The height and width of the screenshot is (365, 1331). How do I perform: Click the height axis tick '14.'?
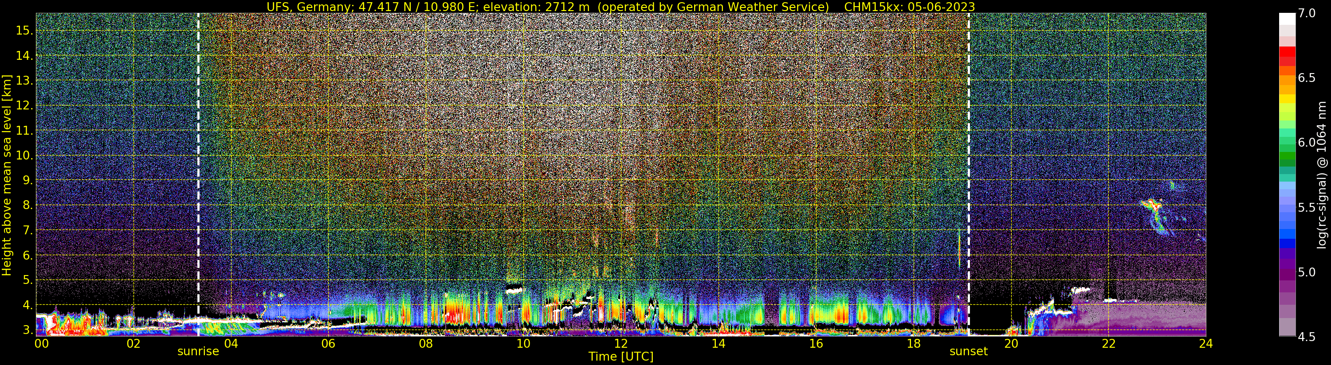pos(24,56)
